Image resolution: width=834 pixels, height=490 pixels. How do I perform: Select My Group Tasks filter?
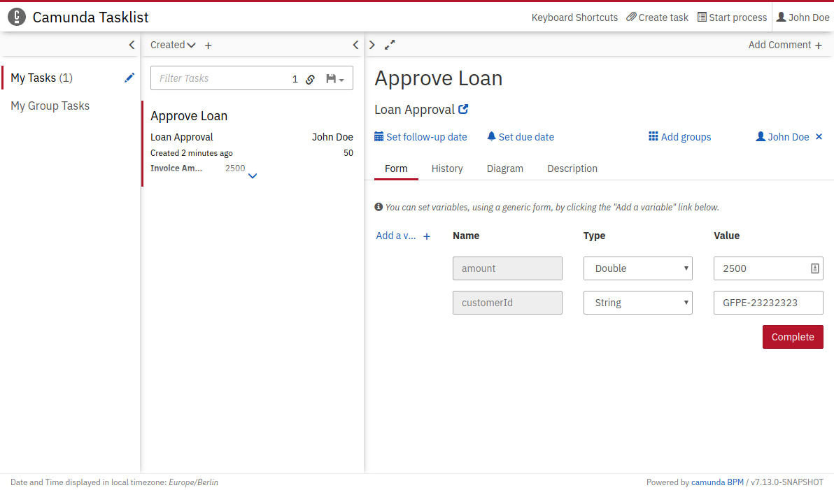pos(50,106)
